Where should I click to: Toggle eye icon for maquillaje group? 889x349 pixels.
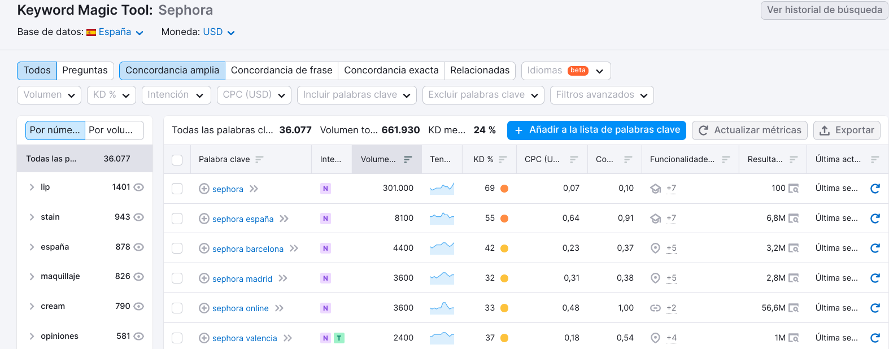tap(138, 276)
